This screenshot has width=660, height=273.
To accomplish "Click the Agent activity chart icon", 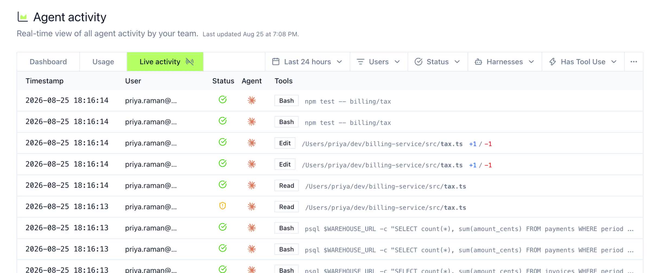I will pyautogui.click(x=23, y=17).
